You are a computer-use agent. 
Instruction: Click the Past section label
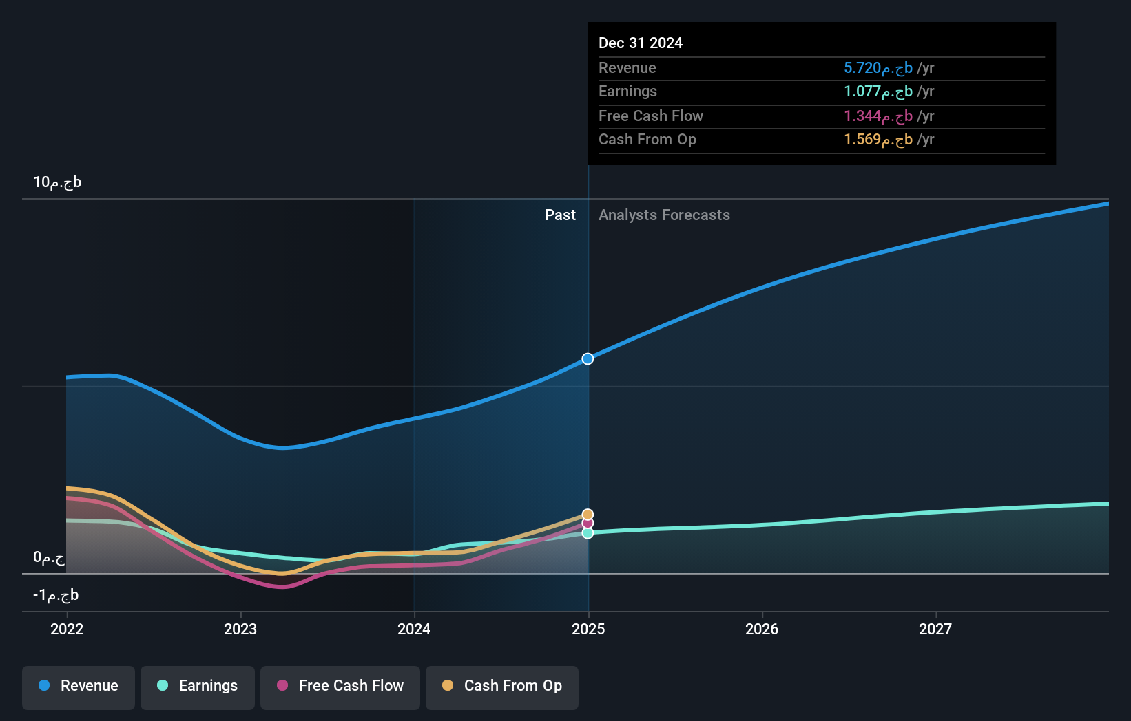point(560,215)
